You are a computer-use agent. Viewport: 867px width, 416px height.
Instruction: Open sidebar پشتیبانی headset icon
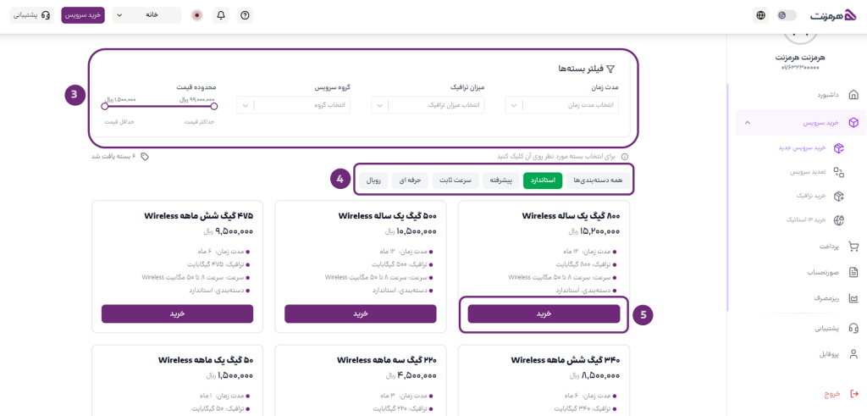point(853,328)
